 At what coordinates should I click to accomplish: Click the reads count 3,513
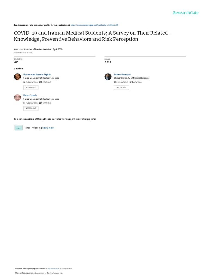pos(108,62)
